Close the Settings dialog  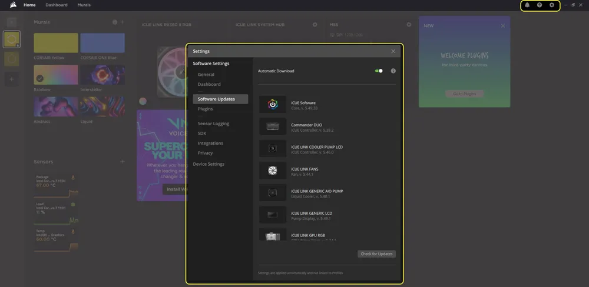pyautogui.click(x=393, y=51)
